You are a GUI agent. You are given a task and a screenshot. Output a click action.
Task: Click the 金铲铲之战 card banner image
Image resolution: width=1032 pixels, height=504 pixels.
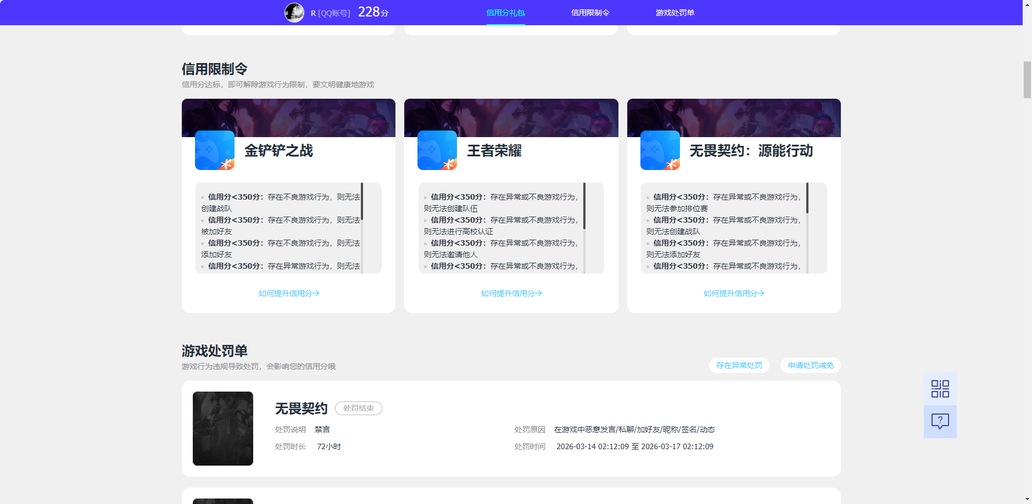click(x=289, y=118)
